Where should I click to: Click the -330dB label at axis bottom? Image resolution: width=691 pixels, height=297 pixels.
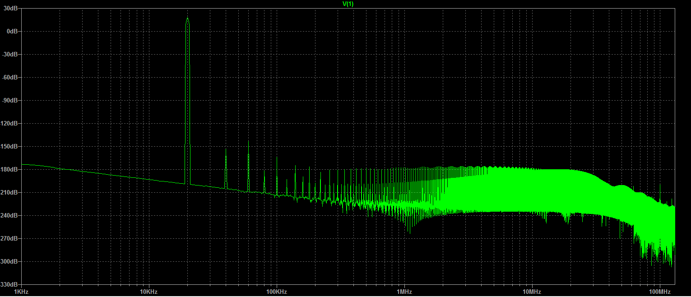(9, 284)
